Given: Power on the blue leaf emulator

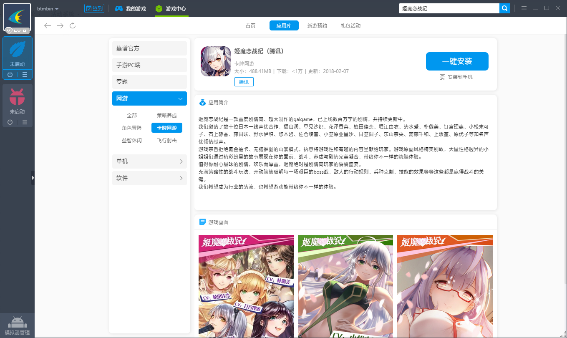Looking at the screenshot, I should point(10,75).
